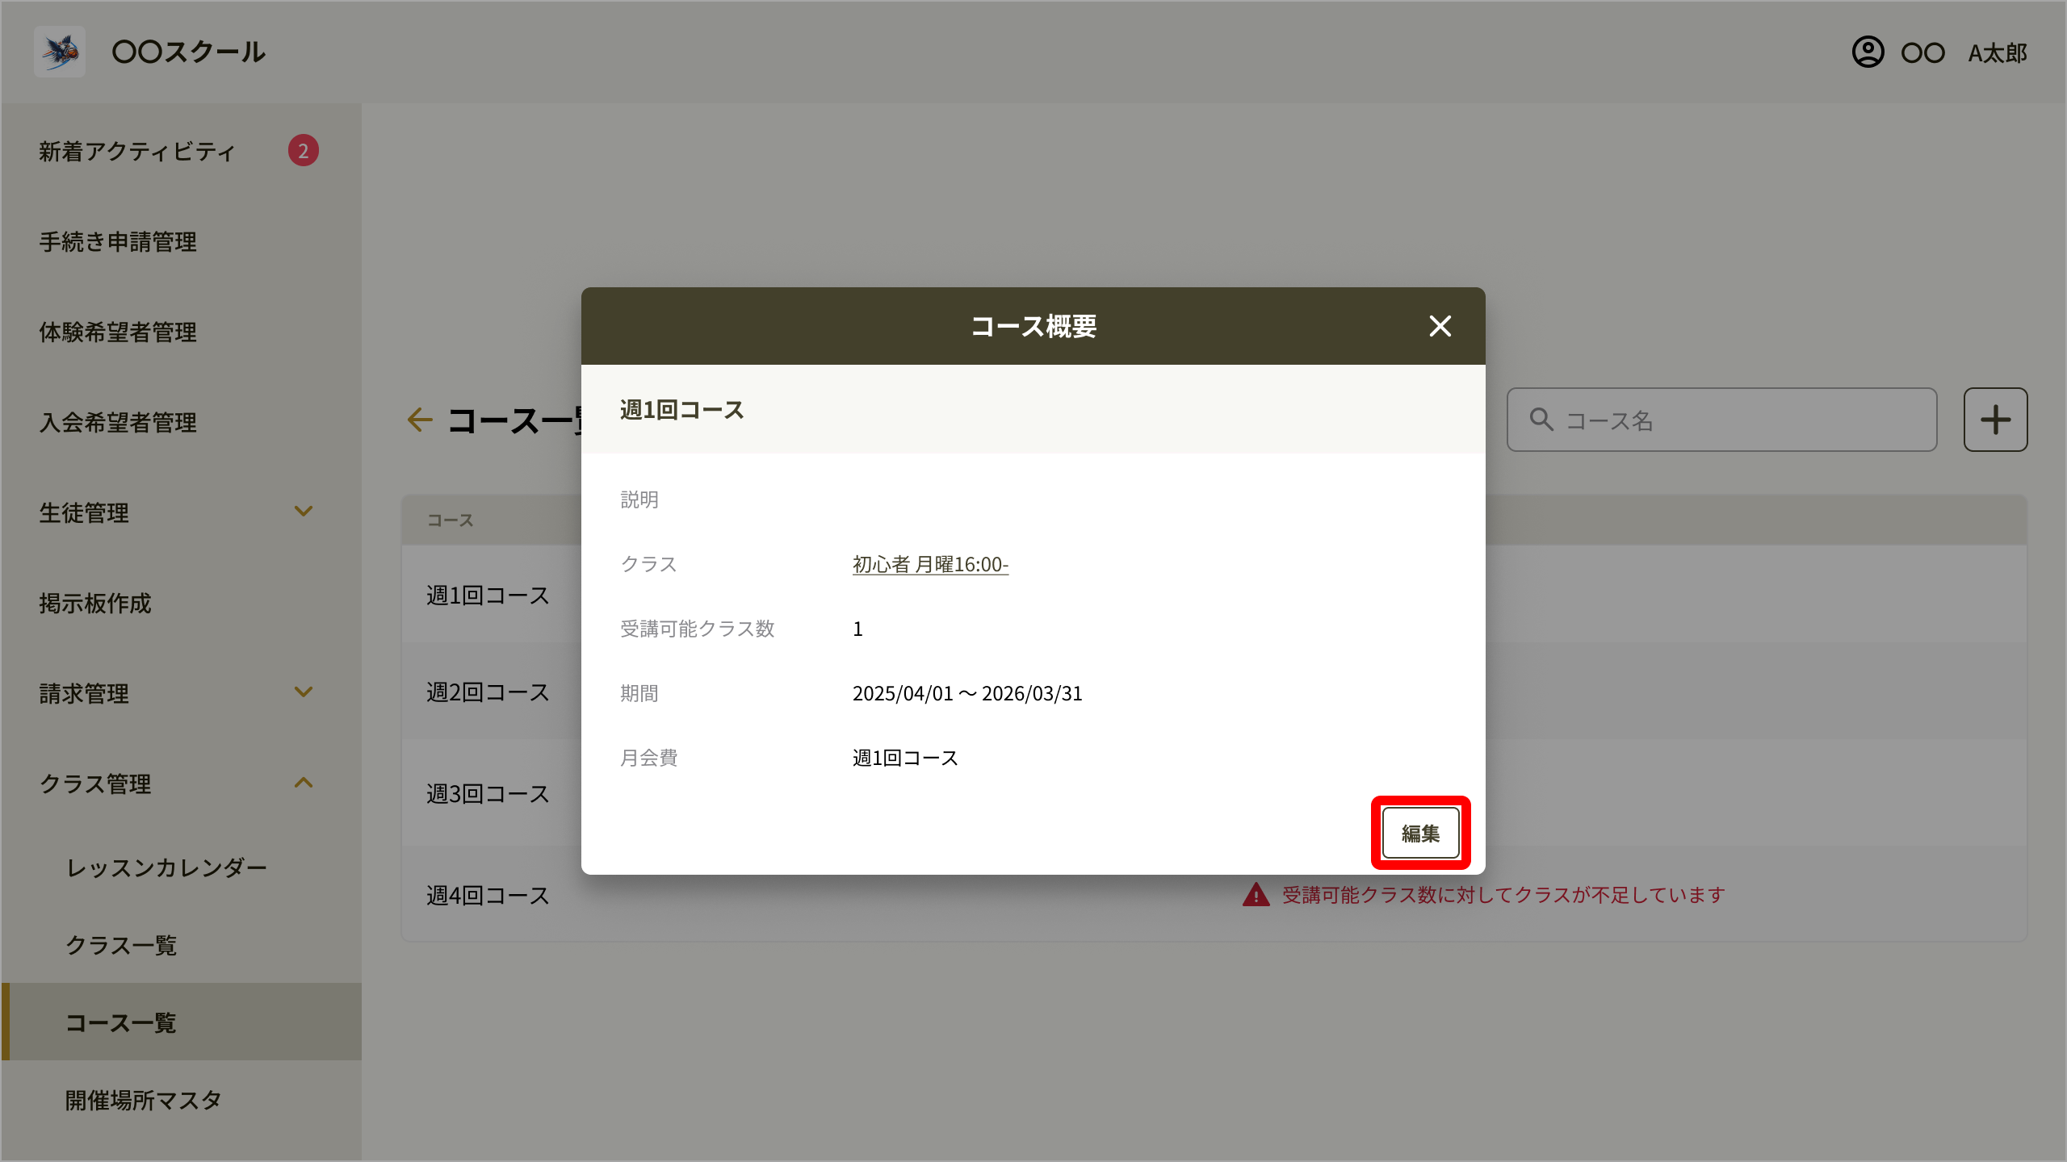Viewport: 2067px width, 1162px height.
Task: Open 手続き申請管理 in sidebar
Action: point(118,242)
